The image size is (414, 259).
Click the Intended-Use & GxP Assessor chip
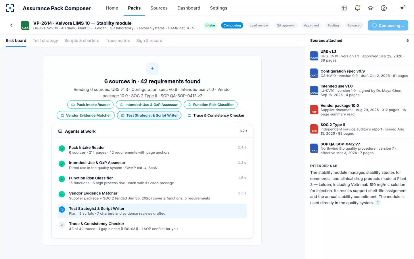149,105
